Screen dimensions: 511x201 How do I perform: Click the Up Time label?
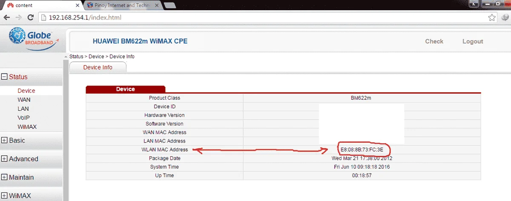coord(164,175)
